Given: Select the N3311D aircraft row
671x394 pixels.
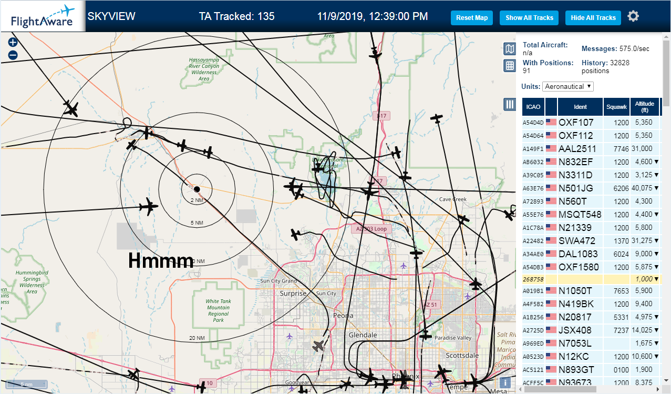Looking at the screenshot, I should point(592,175).
